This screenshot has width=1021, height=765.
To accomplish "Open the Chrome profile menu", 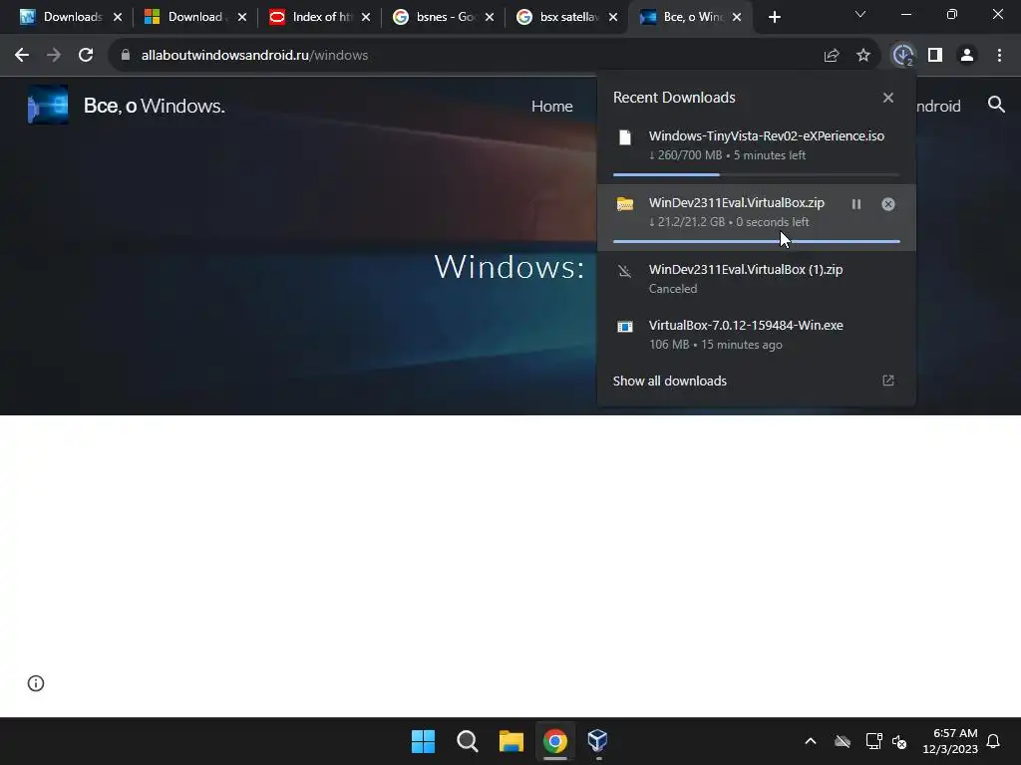I will [967, 56].
